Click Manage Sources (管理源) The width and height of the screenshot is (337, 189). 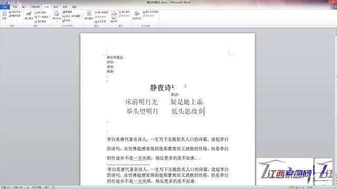point(67,12)
